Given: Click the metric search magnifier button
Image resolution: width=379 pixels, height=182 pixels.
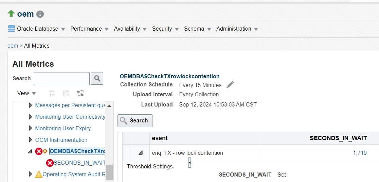Looking at the screenshot, I should coord(97,78).
